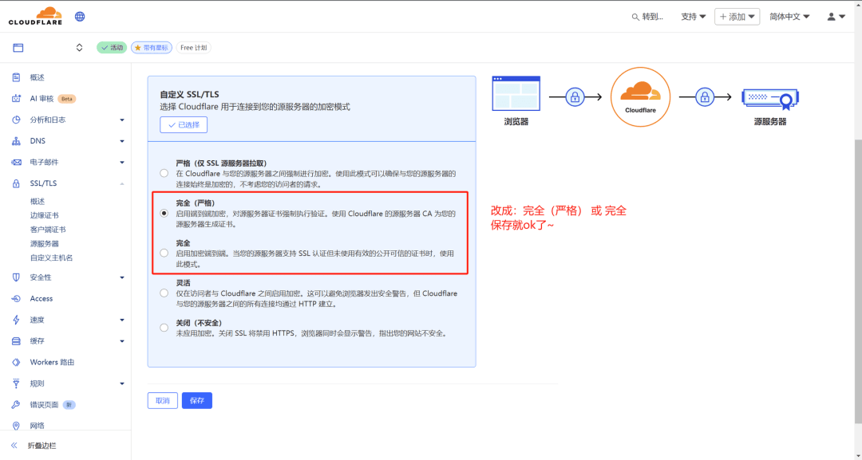Expand the DNS sidebar section arrow
Image resolution: width=862 pixels, height=460 pixels.
[122, 141]
